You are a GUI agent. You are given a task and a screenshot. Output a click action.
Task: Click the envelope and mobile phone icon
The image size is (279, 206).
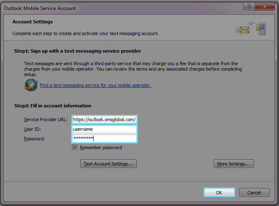(250, 29)
